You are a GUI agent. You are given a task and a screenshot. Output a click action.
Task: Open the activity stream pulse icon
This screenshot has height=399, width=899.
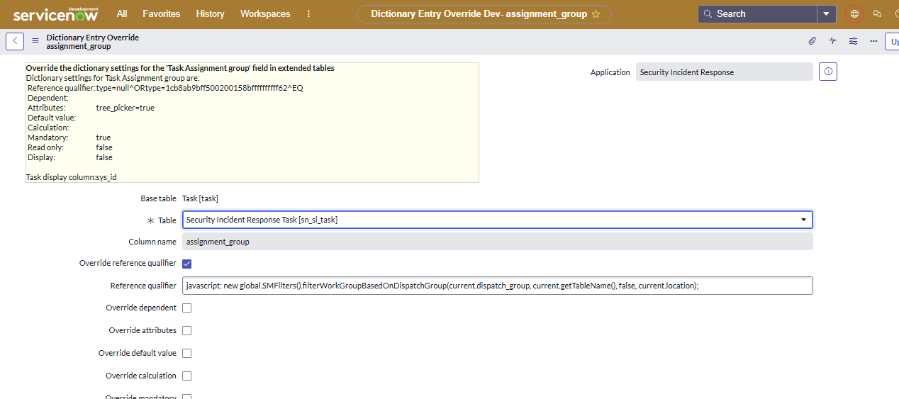tap(832, 41)
